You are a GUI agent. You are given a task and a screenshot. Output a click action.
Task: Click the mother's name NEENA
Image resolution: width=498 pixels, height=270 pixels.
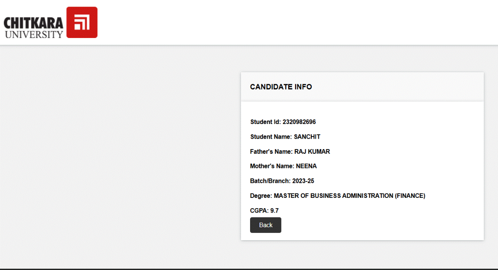[306, 166]
